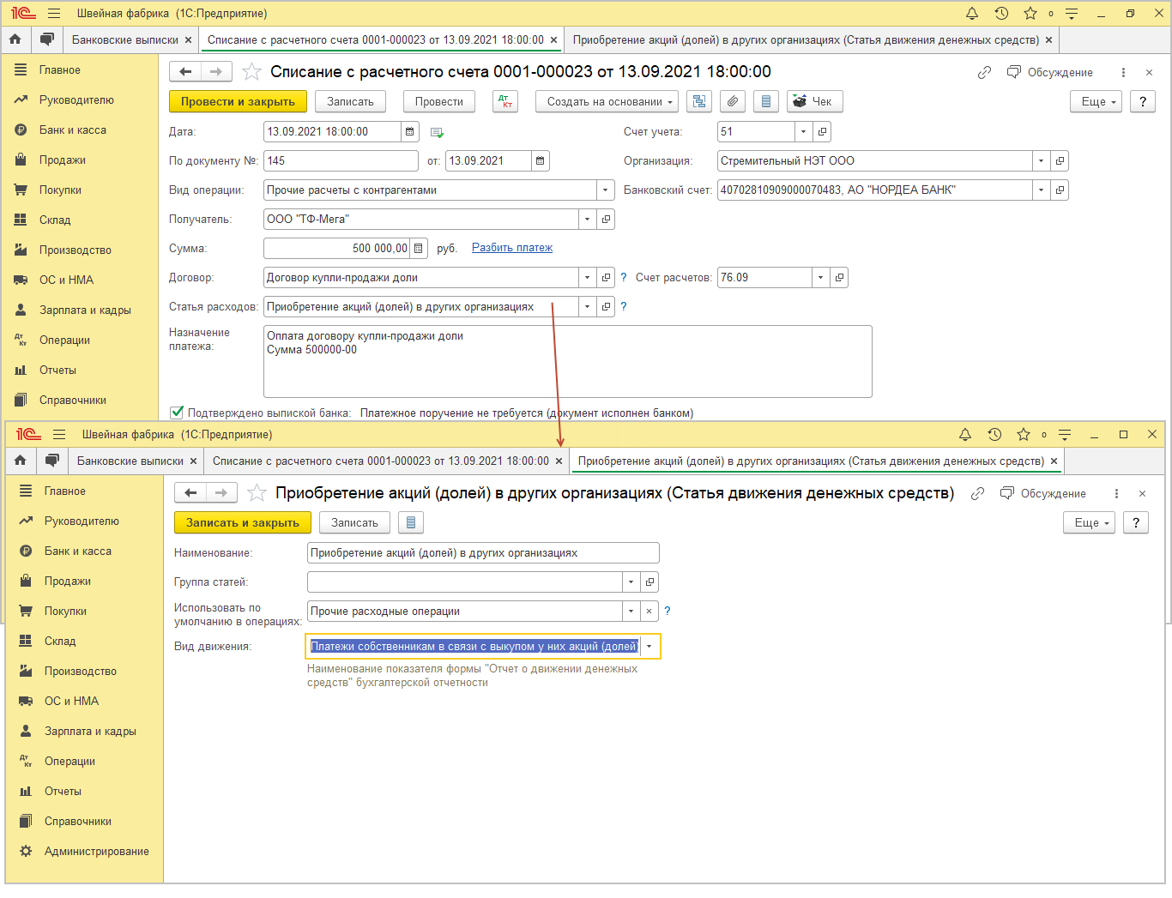Click the calendar icon of the Дата field
1172x898 pixels.
coord(410,132)
